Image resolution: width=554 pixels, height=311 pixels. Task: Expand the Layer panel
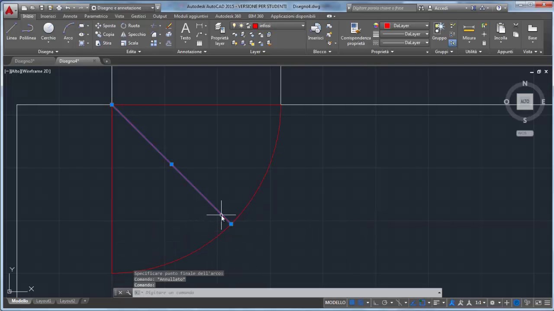(258, 51)
